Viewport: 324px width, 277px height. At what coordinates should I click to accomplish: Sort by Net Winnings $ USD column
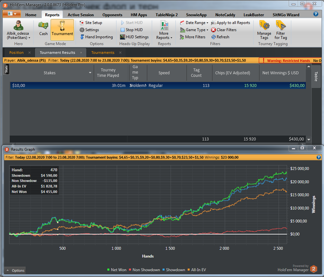click(x=280, y=73)
